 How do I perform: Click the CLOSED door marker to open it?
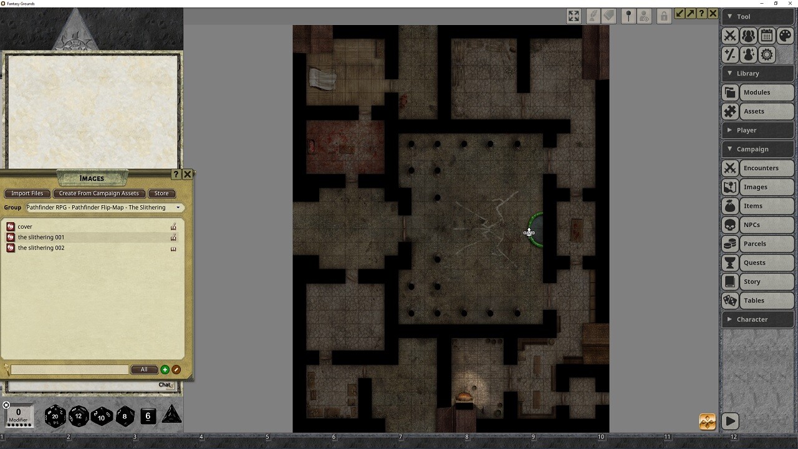point(529,233)
